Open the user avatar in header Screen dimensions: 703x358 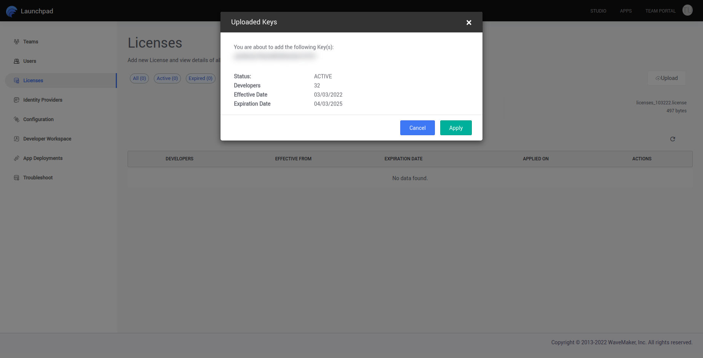[687, 10]
